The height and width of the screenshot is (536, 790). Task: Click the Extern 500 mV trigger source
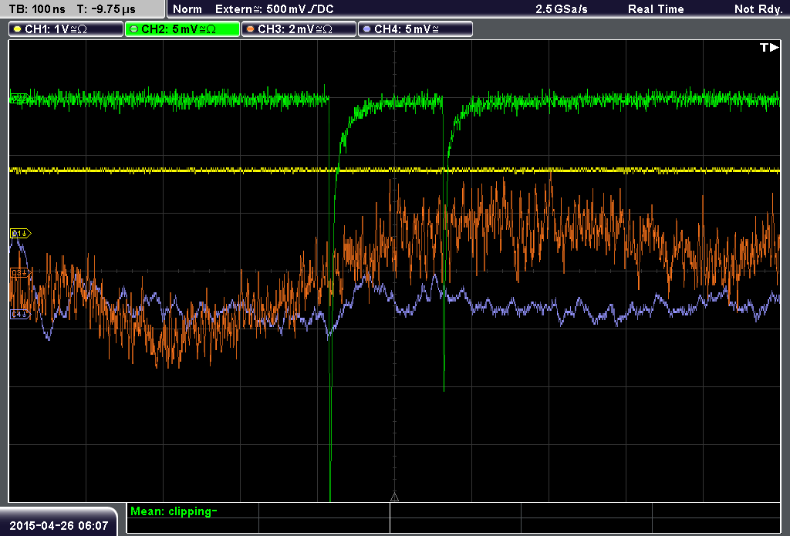tap(274, 9)
